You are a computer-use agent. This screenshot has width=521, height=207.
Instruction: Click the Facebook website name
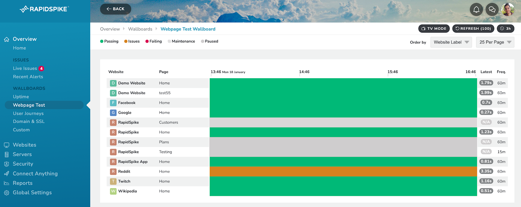[127, 103]
